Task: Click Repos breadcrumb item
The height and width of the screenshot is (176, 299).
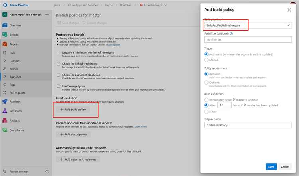Action: coord(109,5)
